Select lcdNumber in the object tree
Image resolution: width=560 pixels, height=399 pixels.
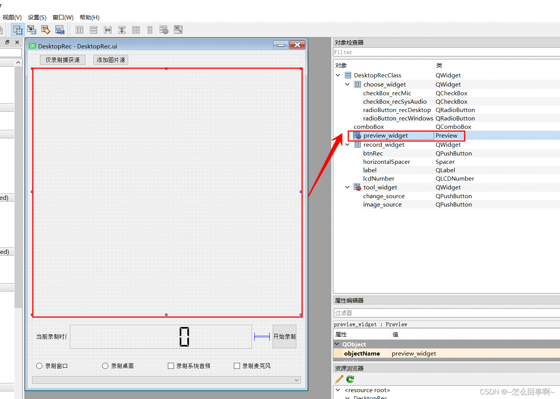446,178
